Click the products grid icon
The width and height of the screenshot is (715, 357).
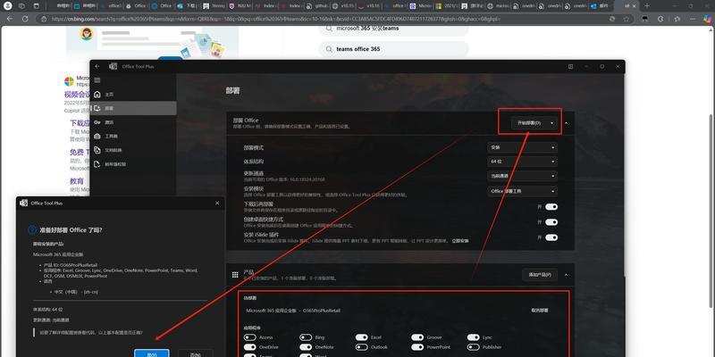tap(235, 275)
